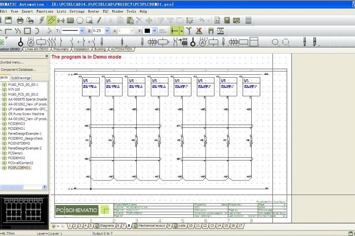355x236 pixels.
Task: Open the PLC menu
Action: 105,11
